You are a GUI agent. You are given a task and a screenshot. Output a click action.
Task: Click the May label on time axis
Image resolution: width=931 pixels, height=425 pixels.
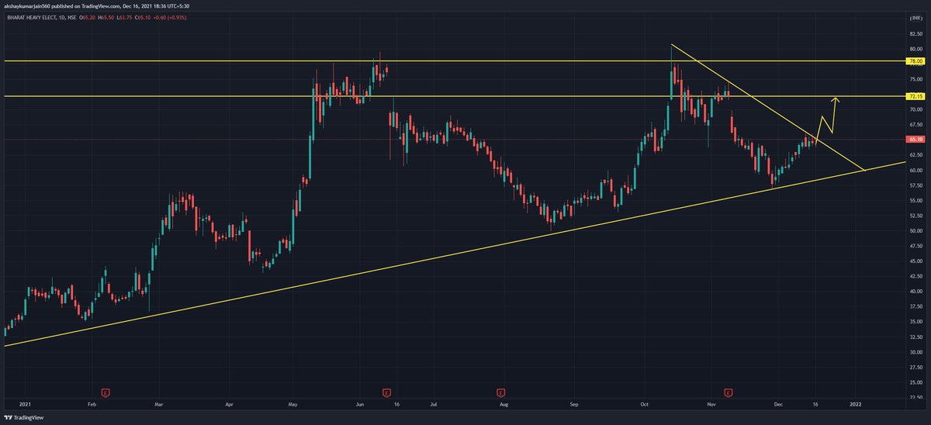point(292,404)
